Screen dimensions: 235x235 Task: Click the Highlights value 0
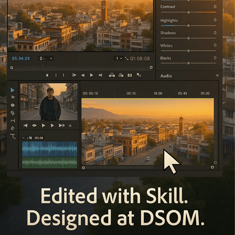215,20
